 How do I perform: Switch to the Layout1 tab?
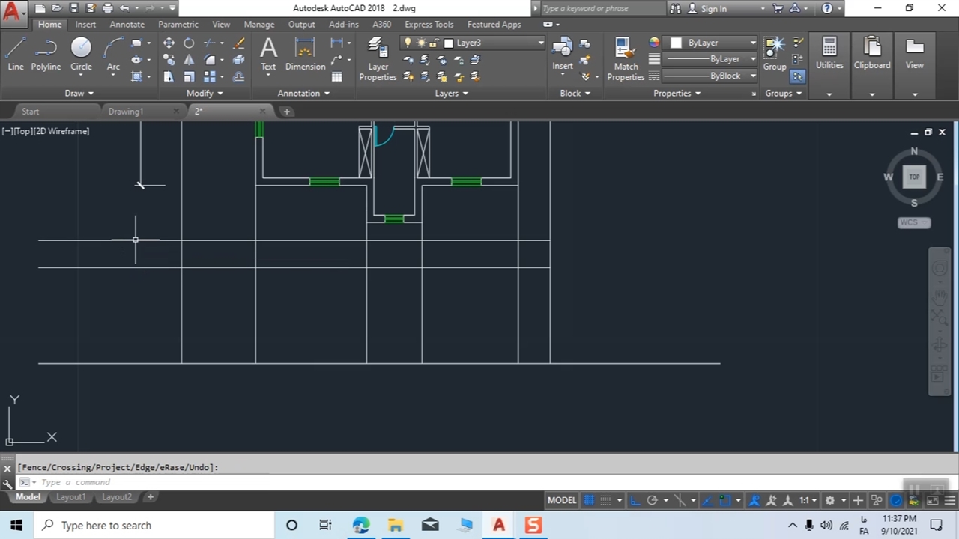(71, 497)
